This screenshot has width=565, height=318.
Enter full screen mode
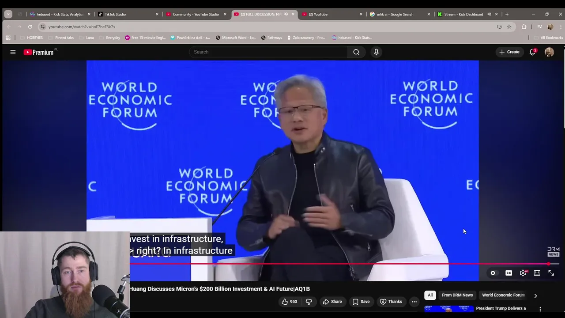(551, 273)
